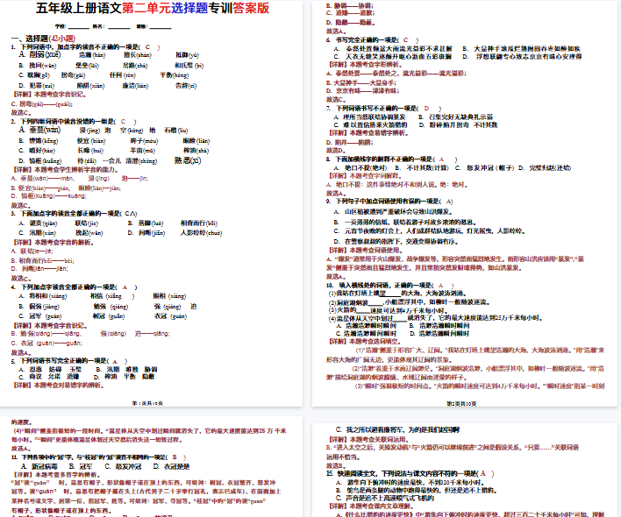Click the document title at the top

point(153,10)
